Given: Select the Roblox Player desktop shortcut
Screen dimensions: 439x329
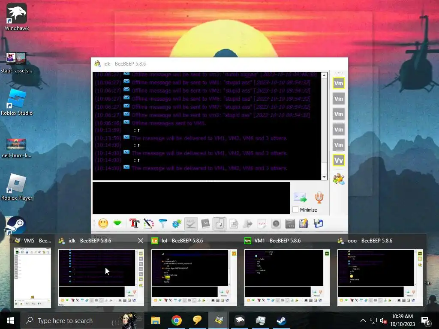Looking at the screenshot, I should pyautogui.click(x=17, y=187).
